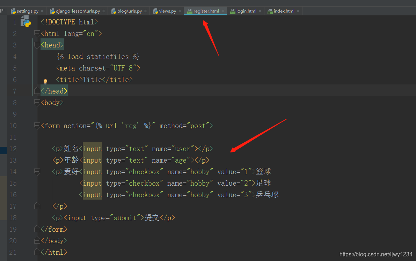Click the Python logo icon in gutter line 1

[x=26, y=22]
